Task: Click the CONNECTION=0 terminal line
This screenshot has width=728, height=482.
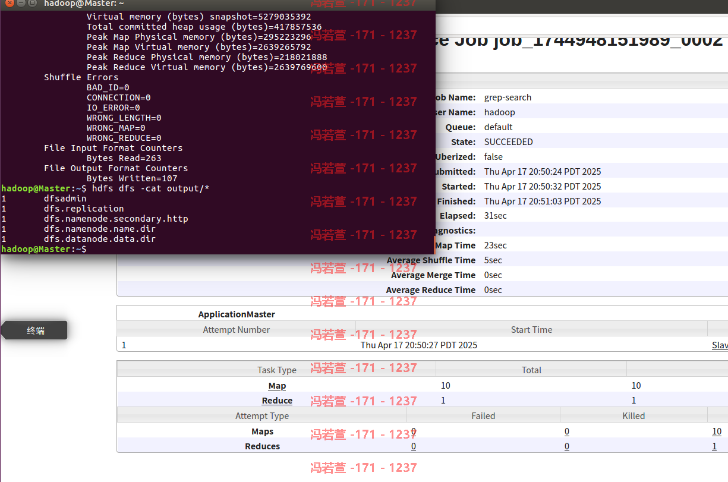Action: click(x=118, y=97)
